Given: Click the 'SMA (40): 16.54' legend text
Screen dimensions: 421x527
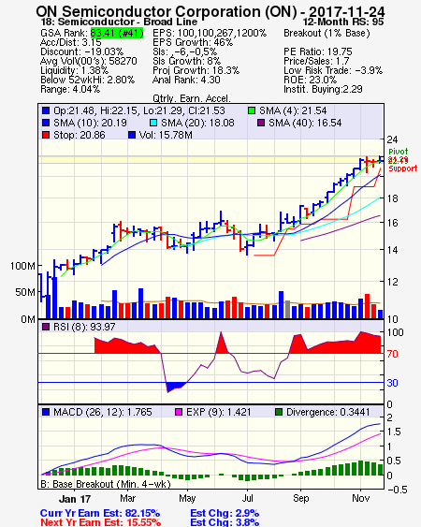Looking at the screenshot, I should (305, 123).
